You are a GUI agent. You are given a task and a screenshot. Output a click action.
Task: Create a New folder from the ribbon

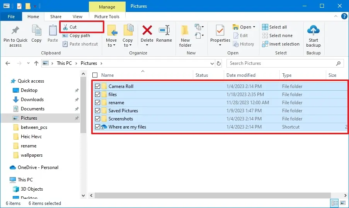pyautogui.click(x=185, y=36)
